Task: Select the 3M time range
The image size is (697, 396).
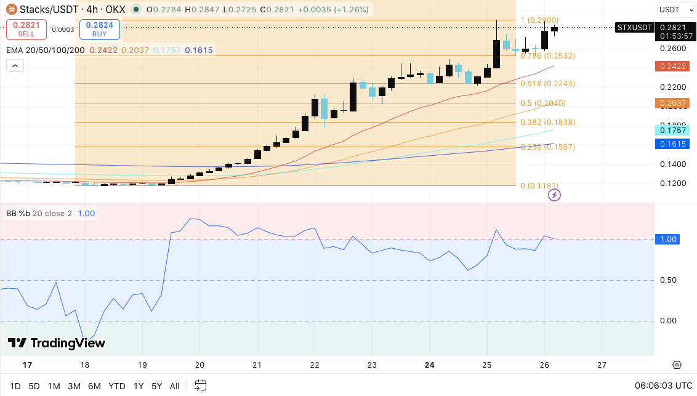Action: tap(75, 386)
